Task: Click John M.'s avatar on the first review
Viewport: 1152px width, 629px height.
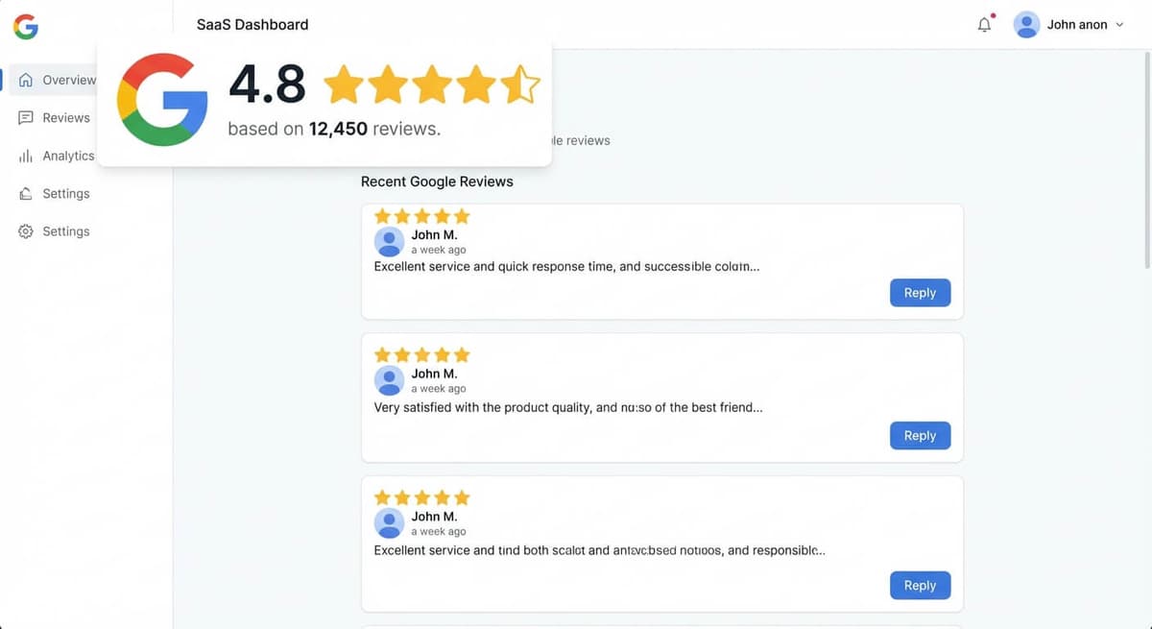Action: pos(389,241)
